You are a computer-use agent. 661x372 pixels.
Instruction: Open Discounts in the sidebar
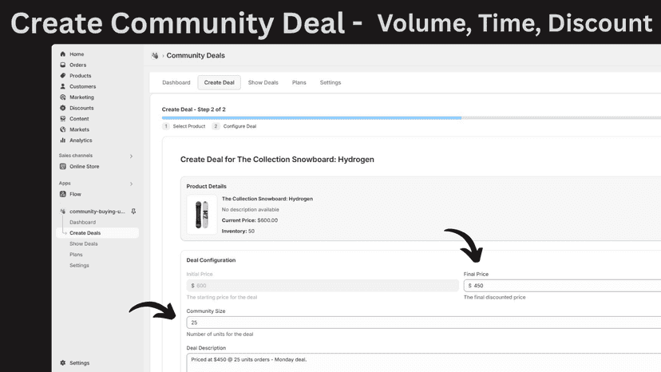tap(81, 108)
